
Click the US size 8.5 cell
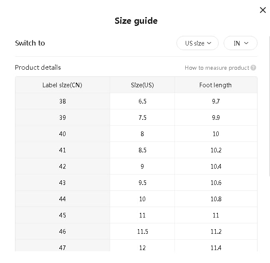point(142,150)
